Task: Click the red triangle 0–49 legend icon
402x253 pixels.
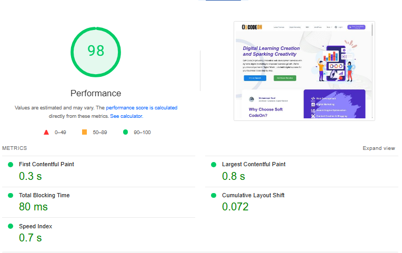Action: (46, 132)
